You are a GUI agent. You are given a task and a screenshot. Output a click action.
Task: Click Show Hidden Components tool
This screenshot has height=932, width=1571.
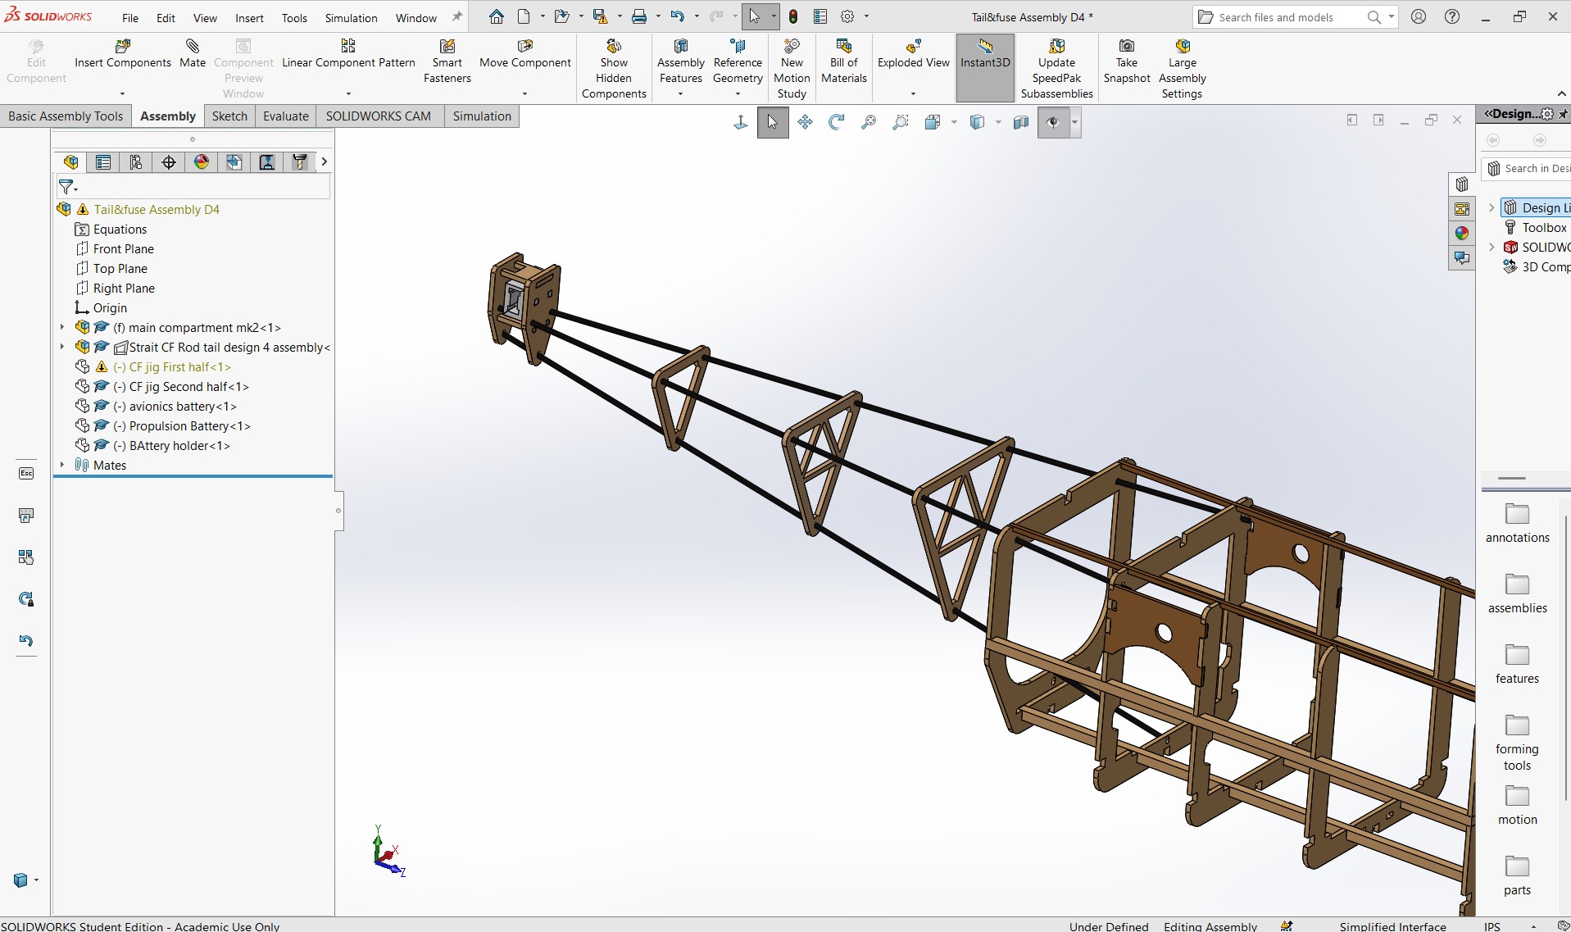614,69
